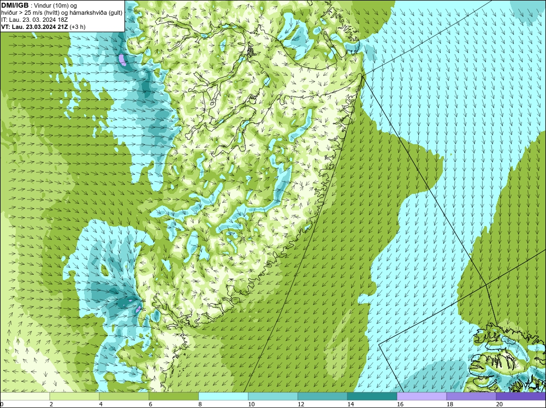Viewport: 546px width, 408px height.
Task: Click the '(+3 h)' forecast offset text
Action: coord(78,27)
